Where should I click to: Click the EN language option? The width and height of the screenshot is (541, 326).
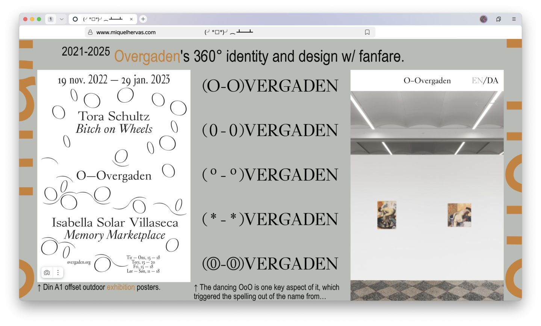[477, 81]
